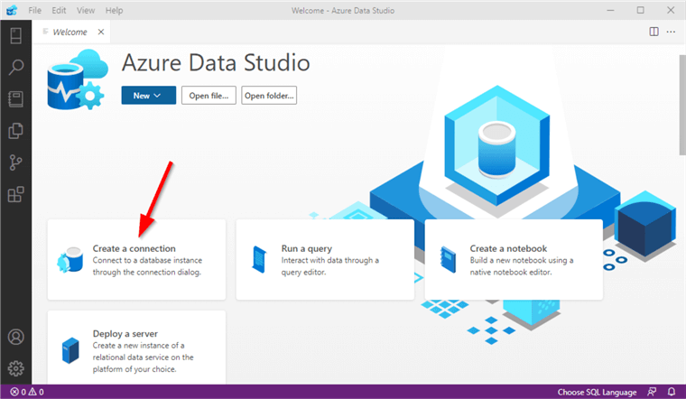
Task: Open the Connections view in activity bar
Action: (x=15, y=36)
